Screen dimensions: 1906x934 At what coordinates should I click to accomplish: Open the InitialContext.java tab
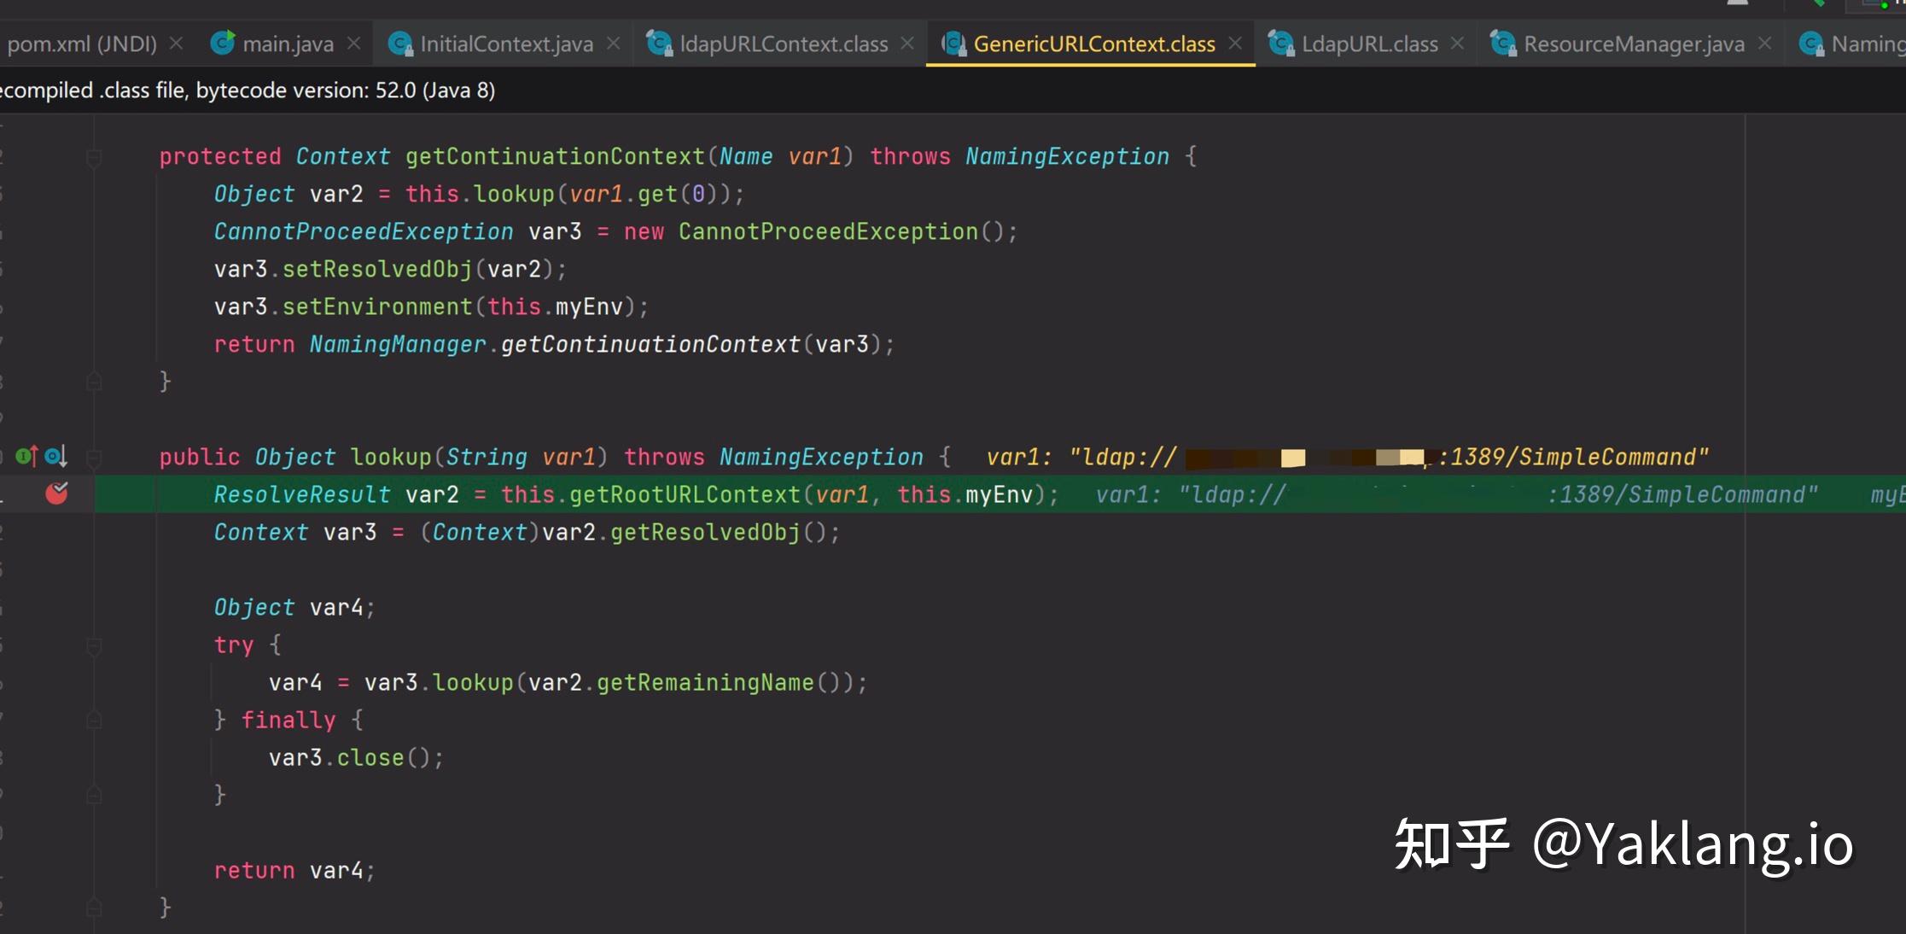[505, 44]
